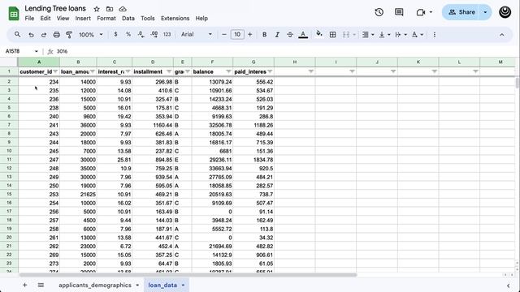The image size is (520, 292).
Task: Open the text color picker
Action: click(x=303, y=34)
